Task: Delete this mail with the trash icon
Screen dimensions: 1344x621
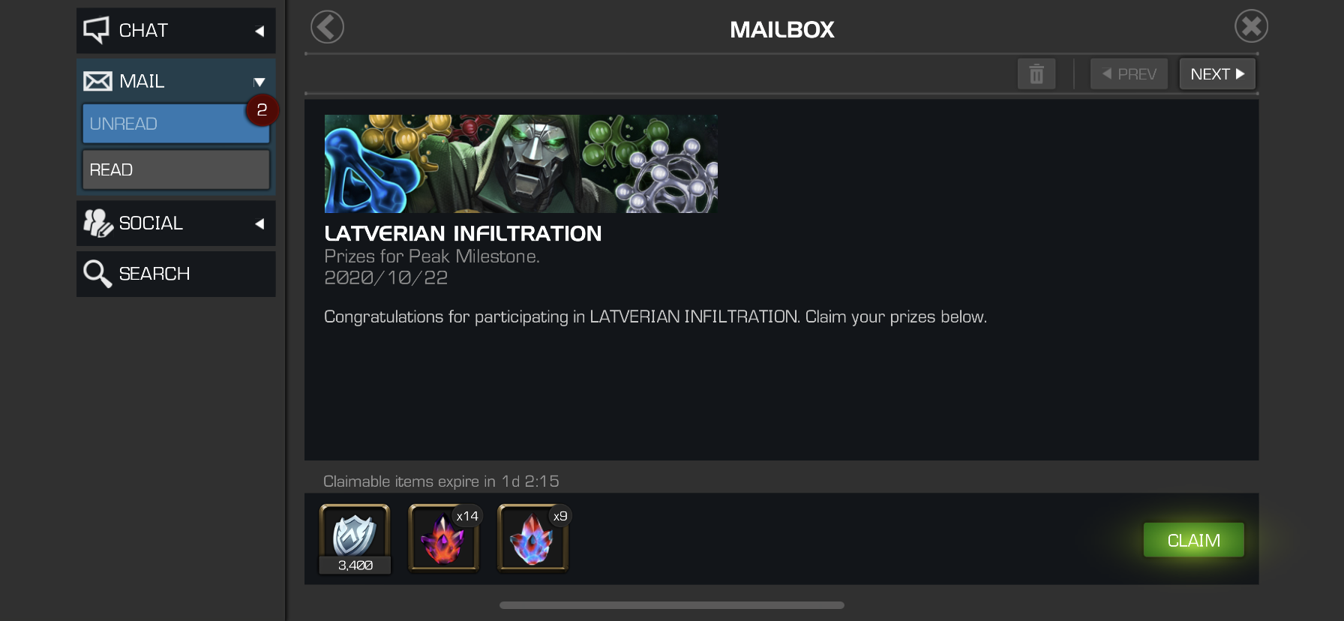Action: click(1036, 74)
